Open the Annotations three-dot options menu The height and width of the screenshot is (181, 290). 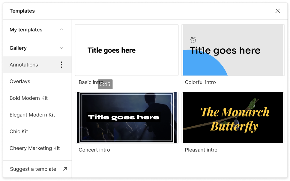(61, 65)
